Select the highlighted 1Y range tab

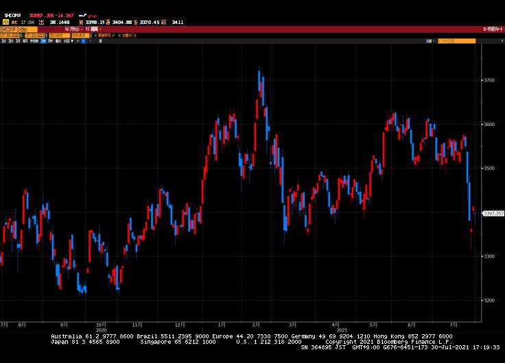(43, 41)
